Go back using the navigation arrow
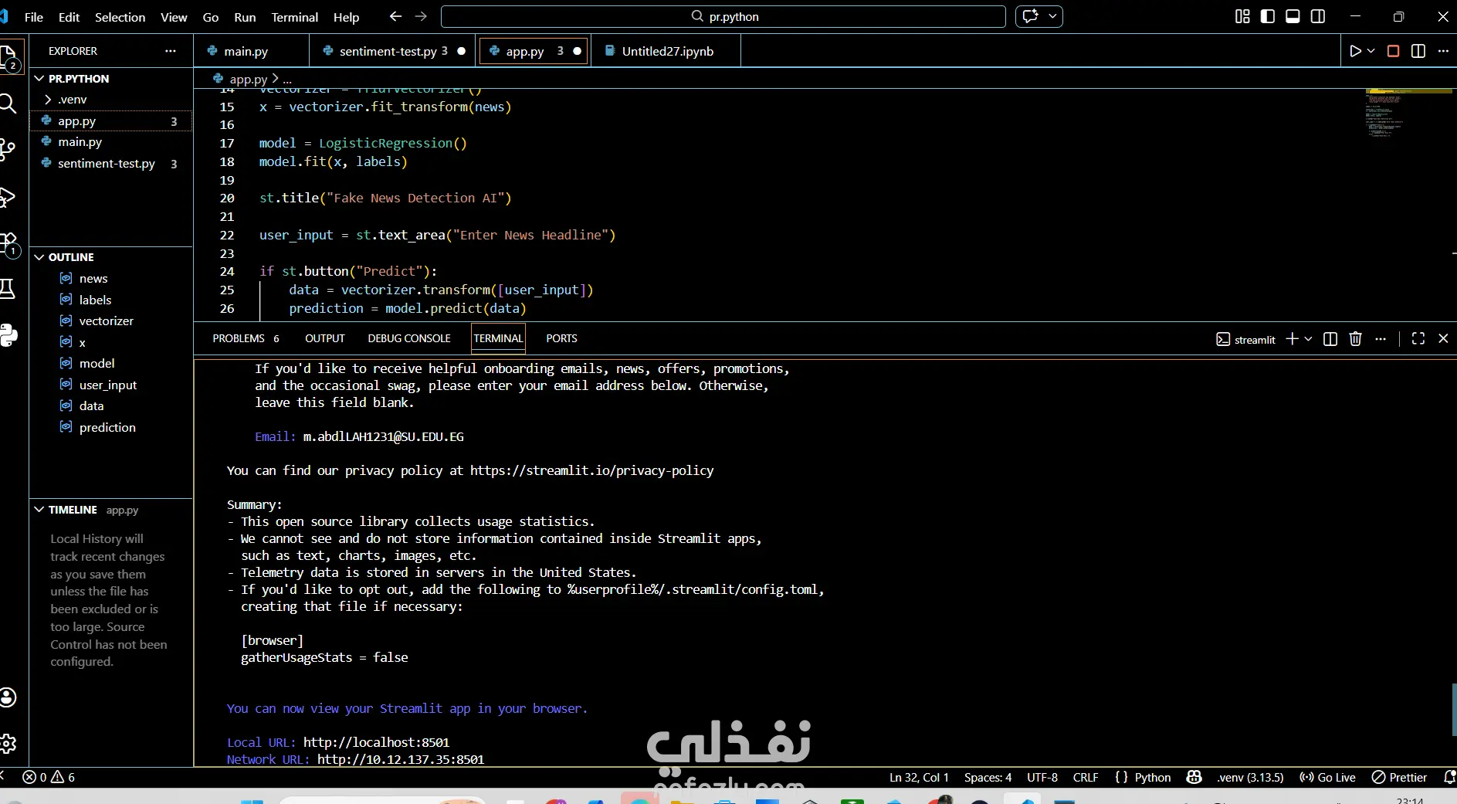 pos(395,16)
